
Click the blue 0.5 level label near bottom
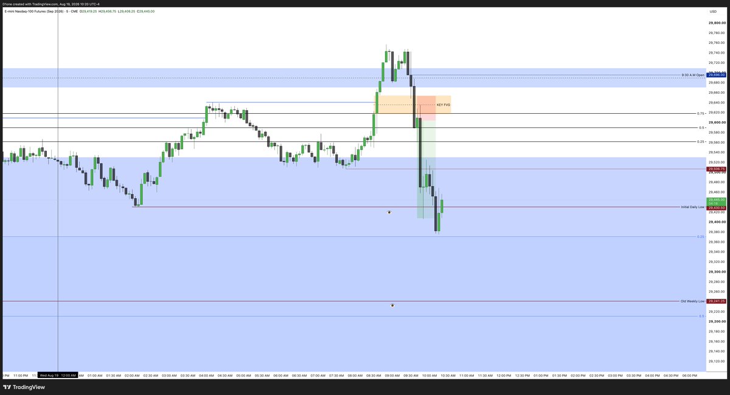point(702,316)
